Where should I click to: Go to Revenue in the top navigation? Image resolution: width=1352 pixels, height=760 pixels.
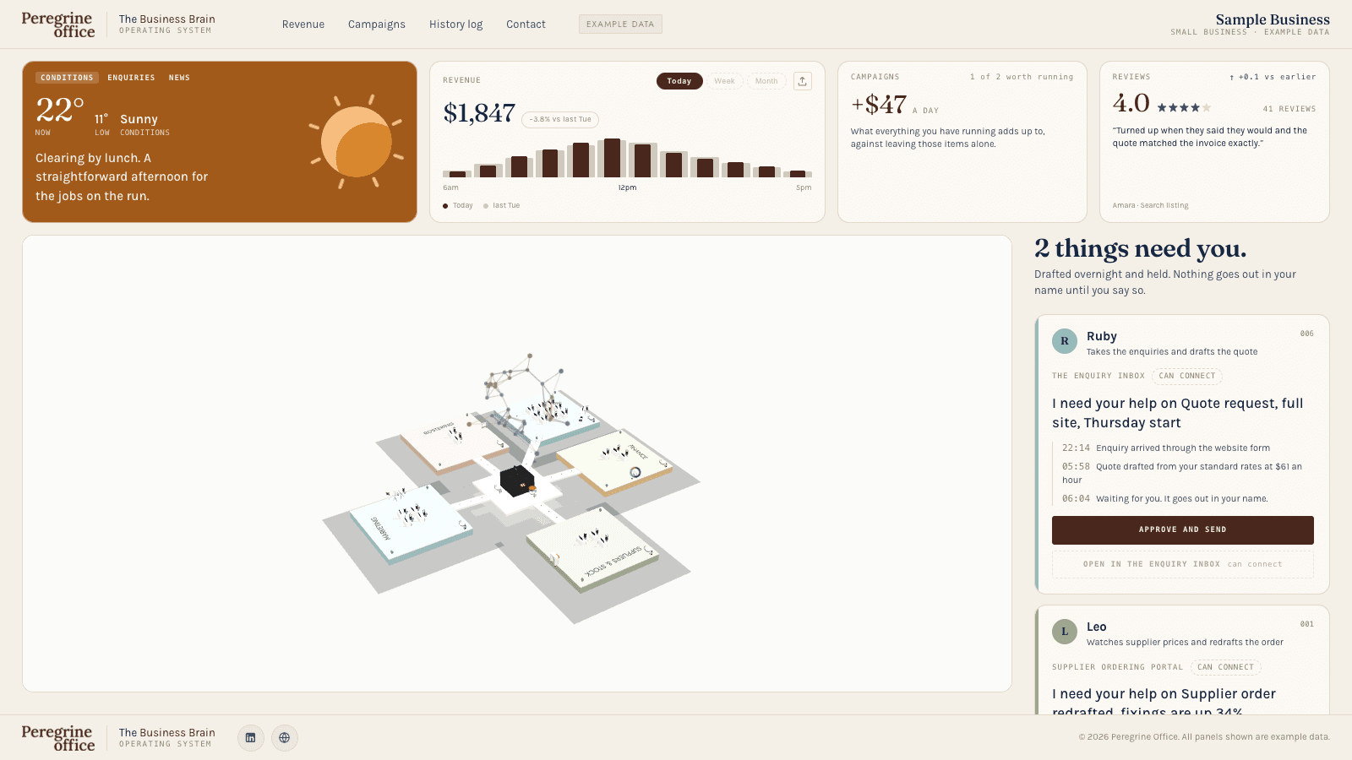[x=303, y=24]
